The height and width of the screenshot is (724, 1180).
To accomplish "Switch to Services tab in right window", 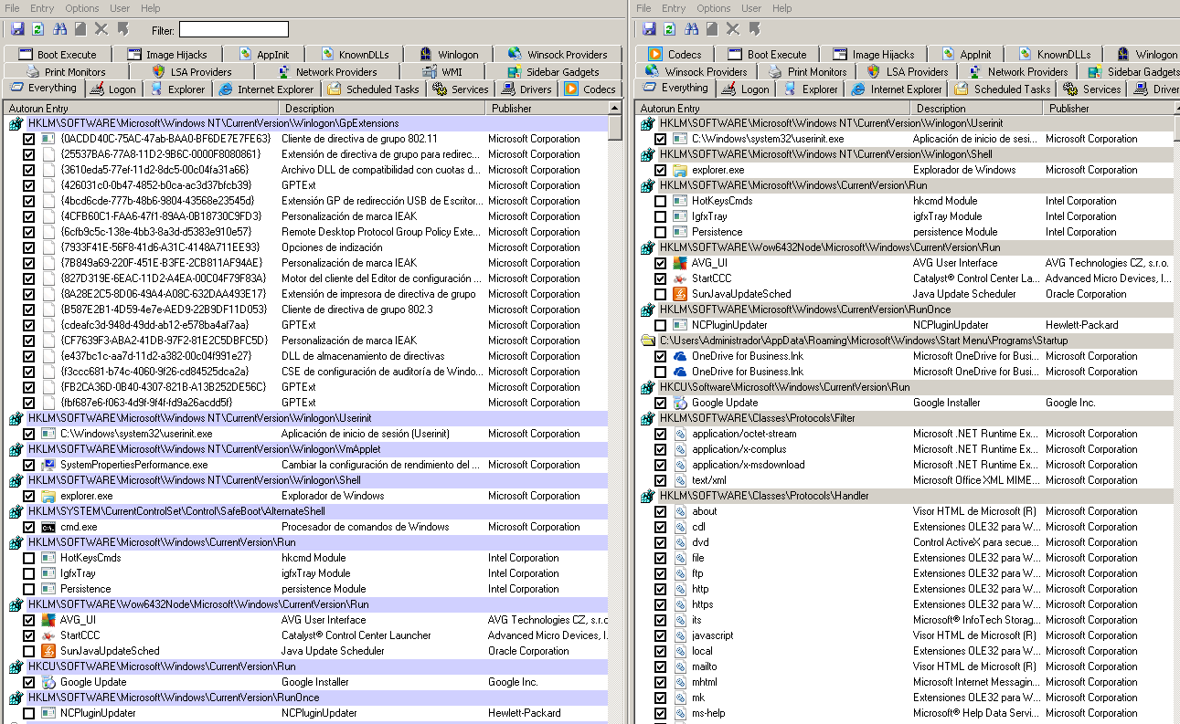I will coord(1092,89).
